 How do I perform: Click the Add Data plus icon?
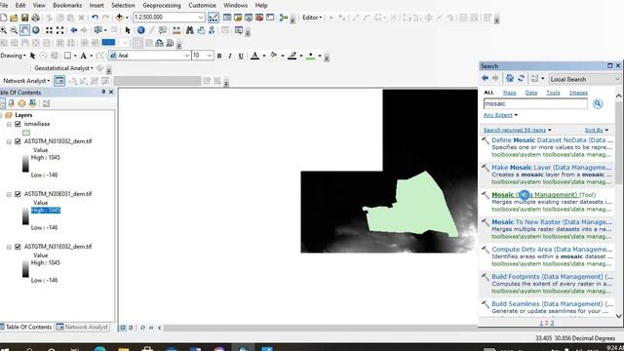click(119, 18)
